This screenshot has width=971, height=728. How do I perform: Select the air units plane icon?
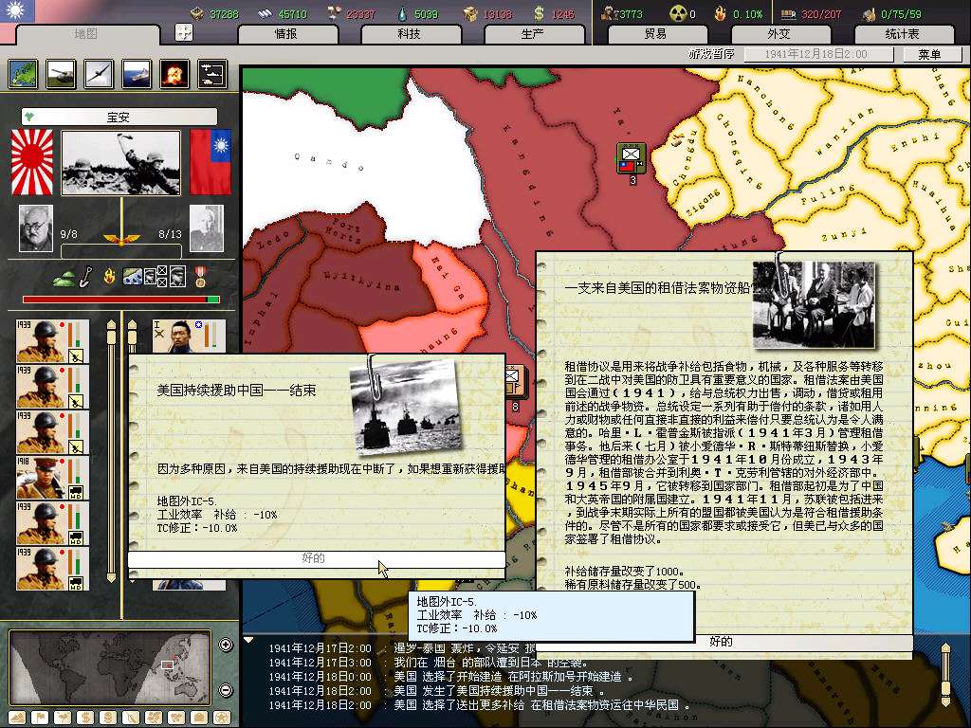pyautogui.click(x=99, y=74)
